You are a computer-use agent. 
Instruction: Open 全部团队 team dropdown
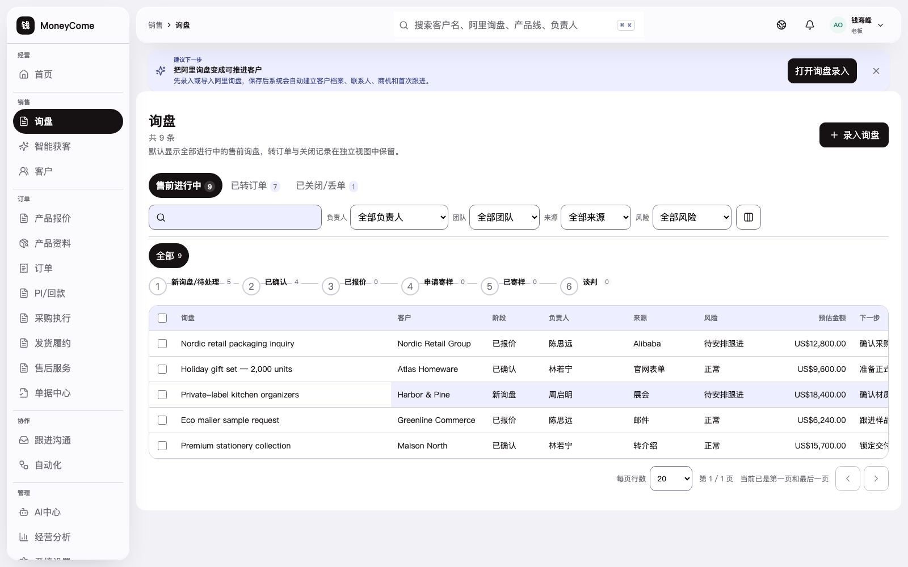(x=504, y=217)
